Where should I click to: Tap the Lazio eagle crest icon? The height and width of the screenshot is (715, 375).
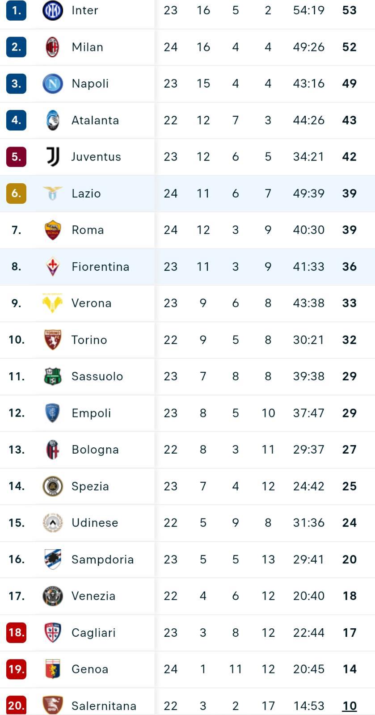53,193
